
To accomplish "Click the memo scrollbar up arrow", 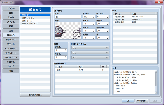I will point(156,71).
